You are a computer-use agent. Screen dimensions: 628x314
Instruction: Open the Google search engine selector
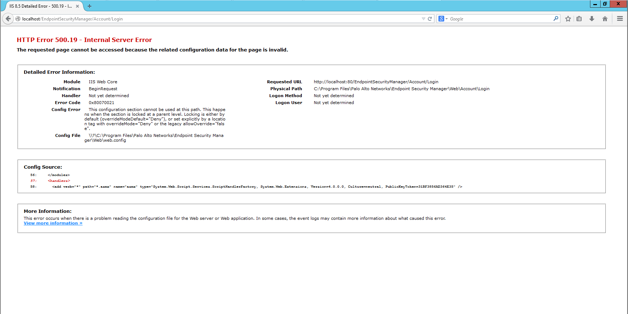tap(443, 19)
